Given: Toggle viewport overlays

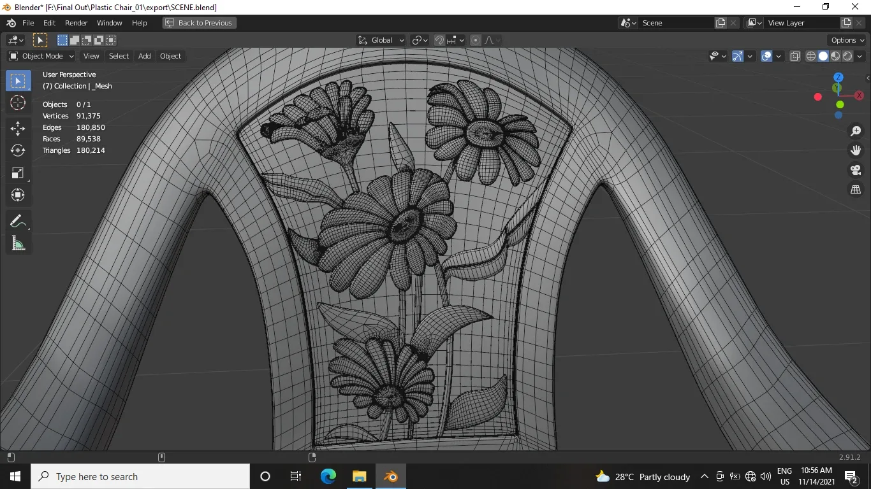Looking at the screenshot, I should pyautogui.click(x=766, y=56).
